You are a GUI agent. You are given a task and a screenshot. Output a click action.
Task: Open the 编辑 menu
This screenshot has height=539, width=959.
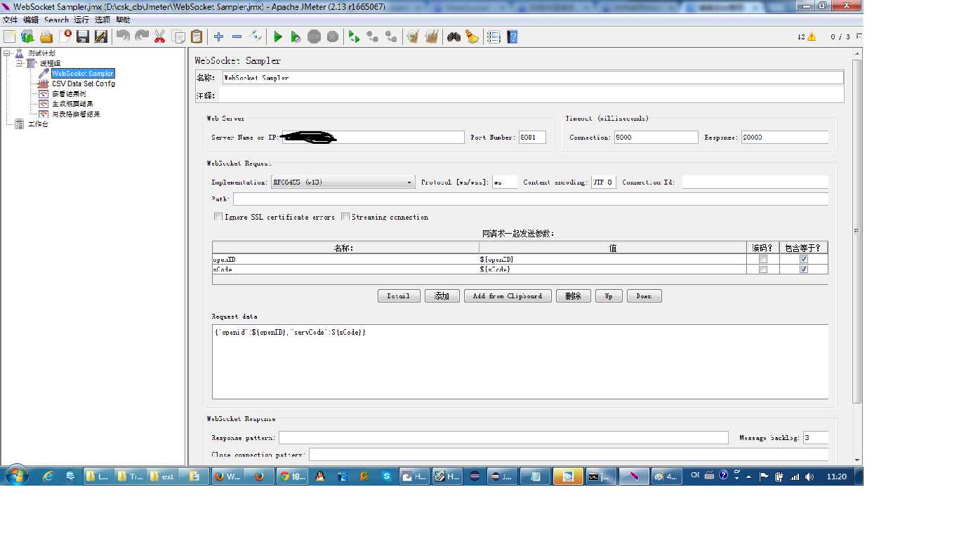(31, 20)
